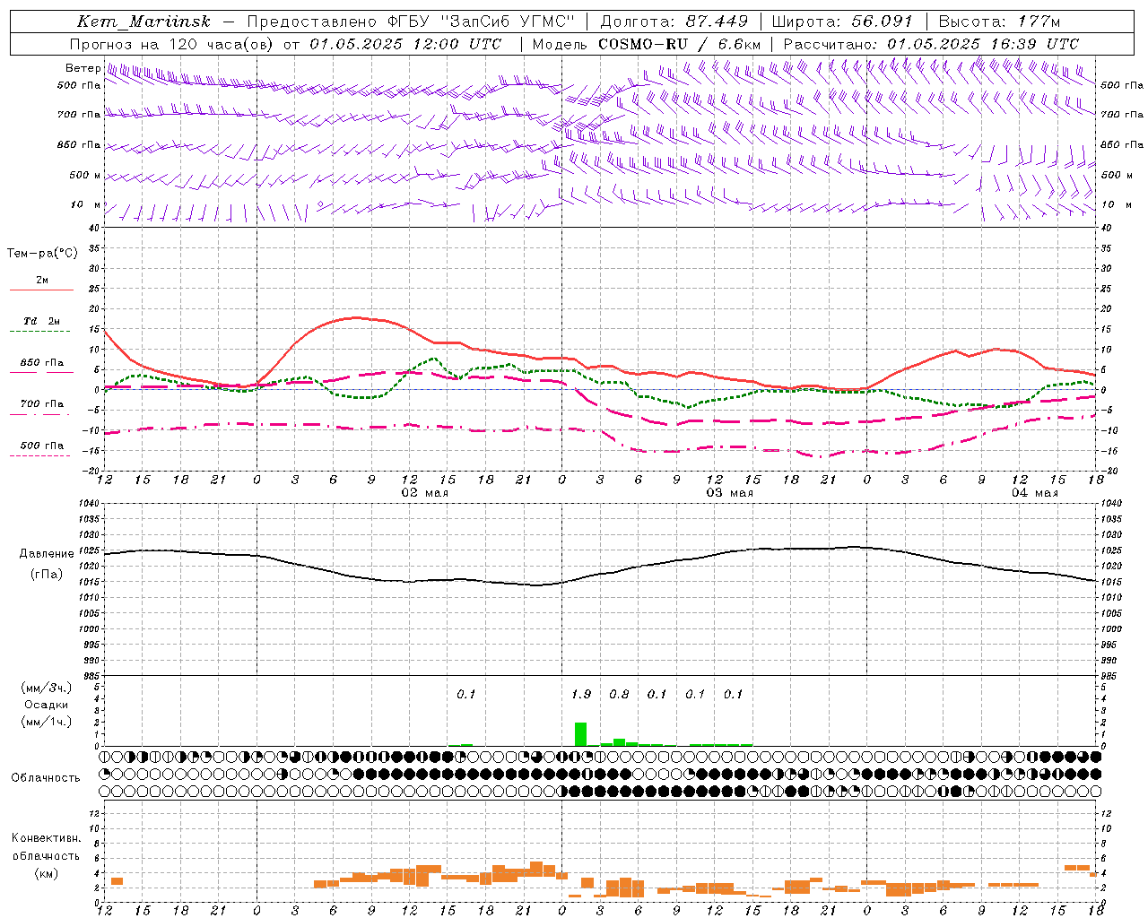This screenshot has width=1148, height=918.
Task: Click the "0.8" precipitation amount
Action: pos(619,694)
